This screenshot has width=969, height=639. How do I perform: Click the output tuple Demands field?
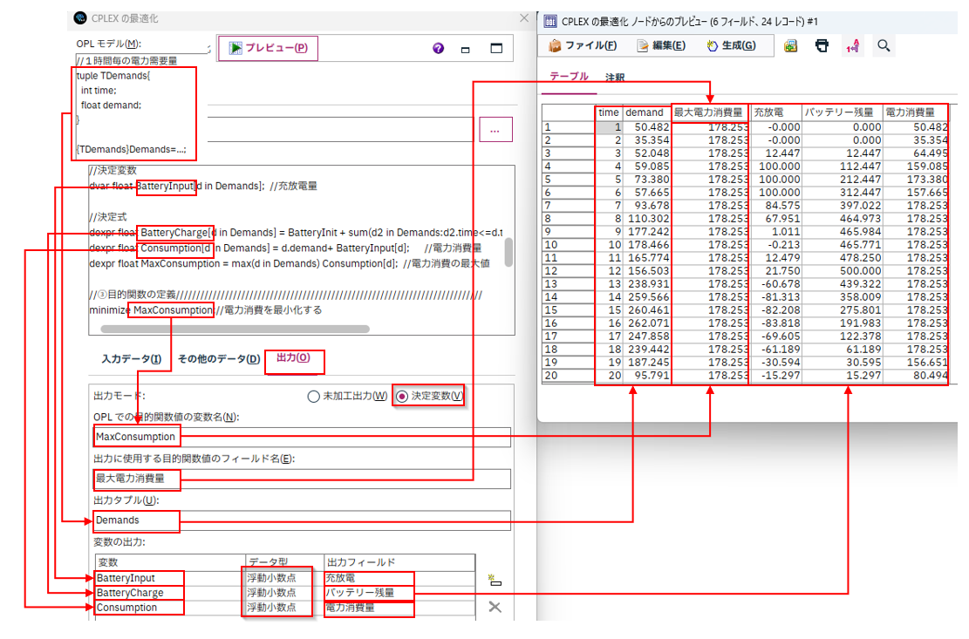click(302, 520)
